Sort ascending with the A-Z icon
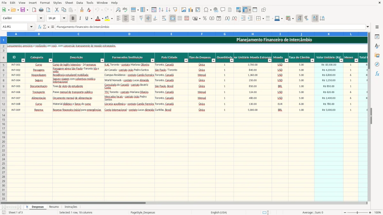 tap(161, 10)
